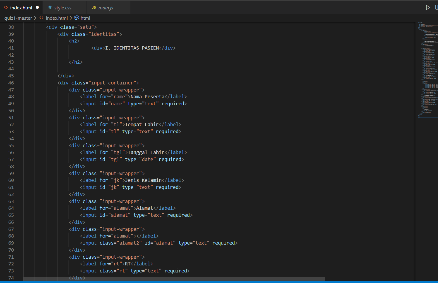Open index.html breadcrumb dropdown
This screenshot has width=438, height=283.
pos(57,18)
